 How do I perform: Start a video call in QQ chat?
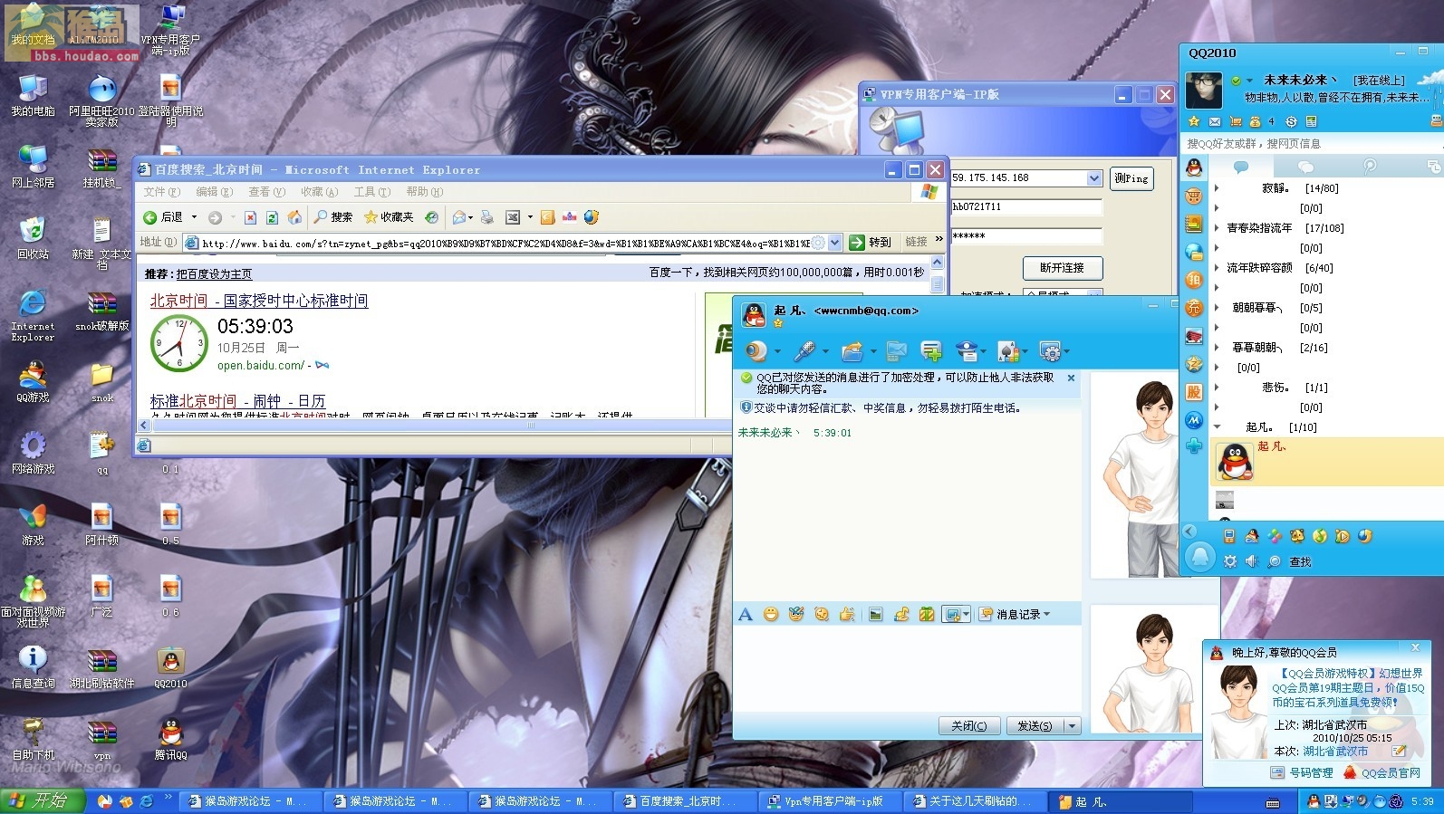click(756, 350)
